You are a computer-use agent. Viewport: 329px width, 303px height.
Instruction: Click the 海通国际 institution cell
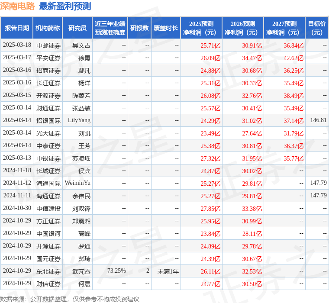[x=48, y=184]
